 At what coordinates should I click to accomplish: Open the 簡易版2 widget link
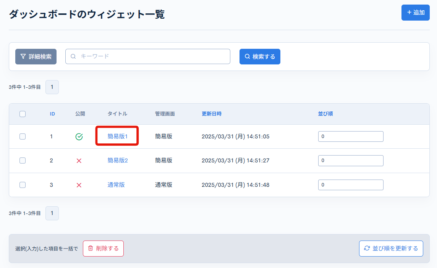117,160
